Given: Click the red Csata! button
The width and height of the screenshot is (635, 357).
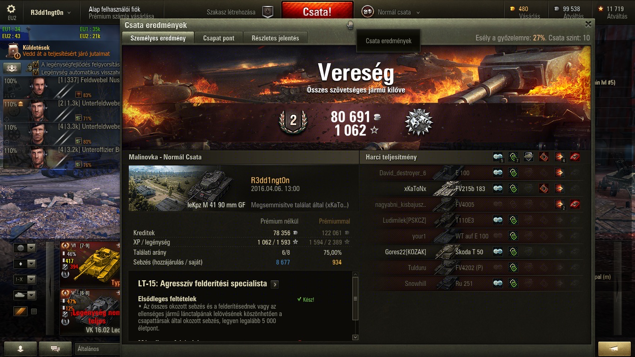Looking at the screenshot, I should tap(317, 12).
